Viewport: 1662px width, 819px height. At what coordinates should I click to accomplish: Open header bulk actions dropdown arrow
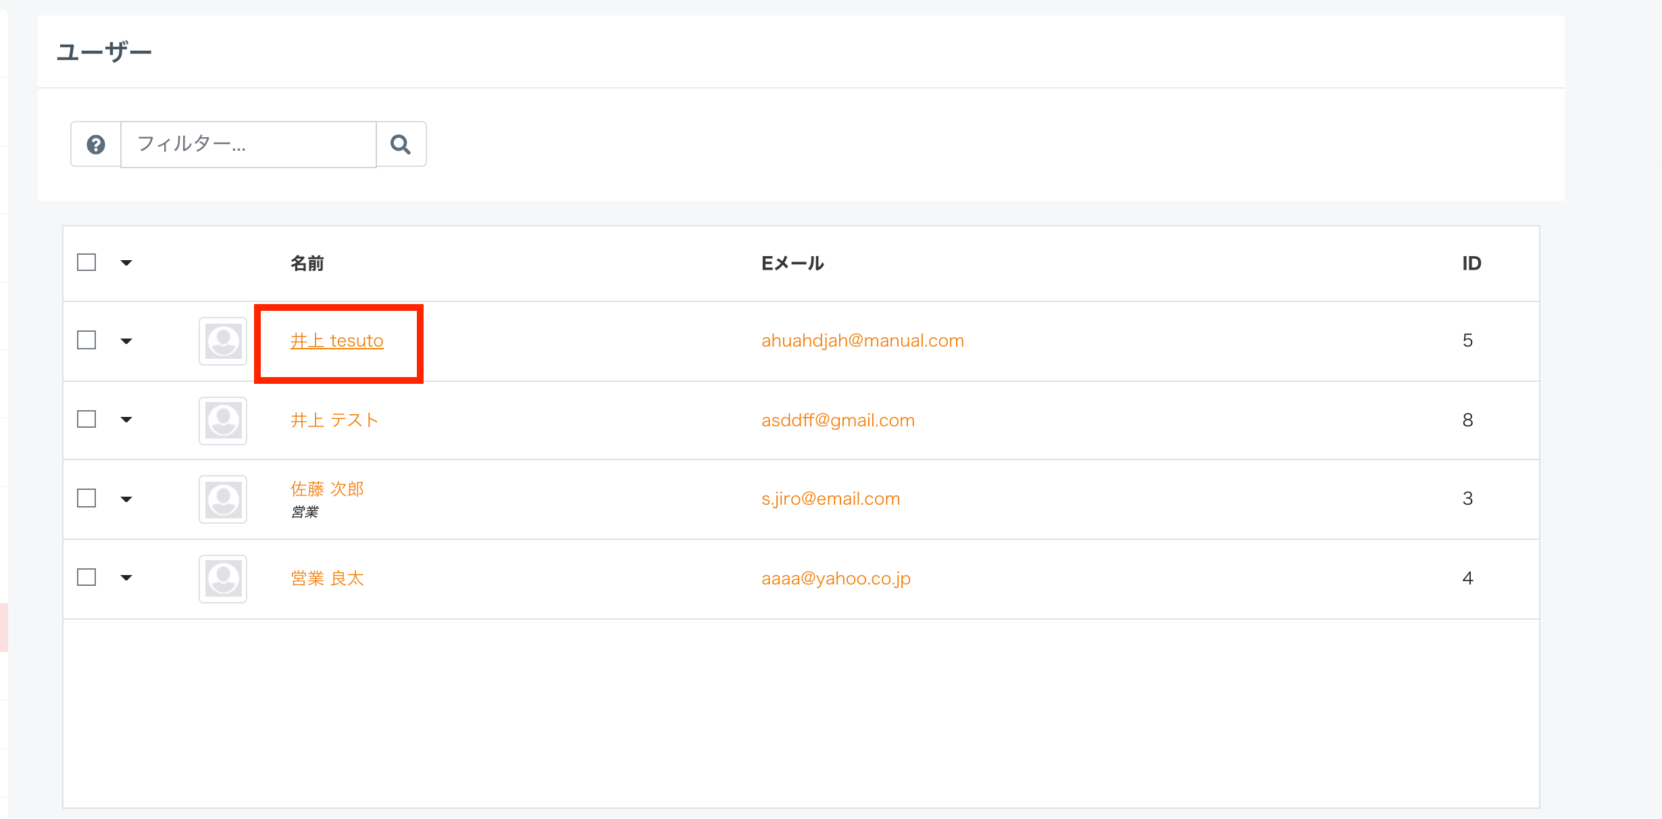(x=126, y=263)
